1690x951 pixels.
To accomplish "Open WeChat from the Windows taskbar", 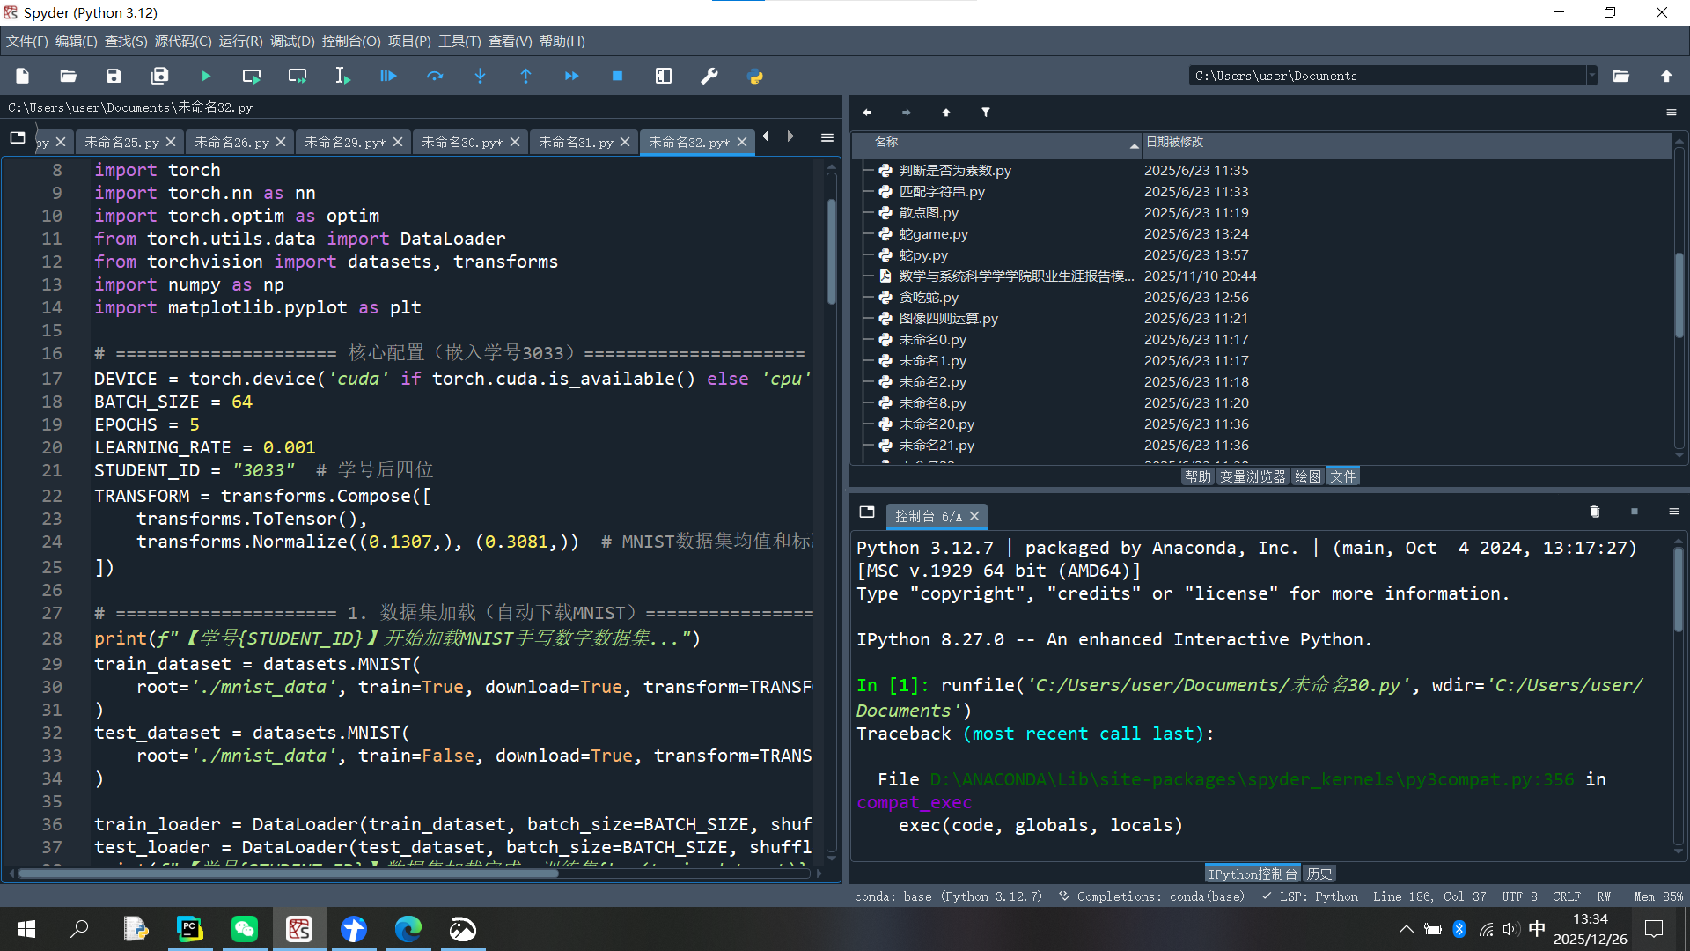I will (x=245, y=929).
